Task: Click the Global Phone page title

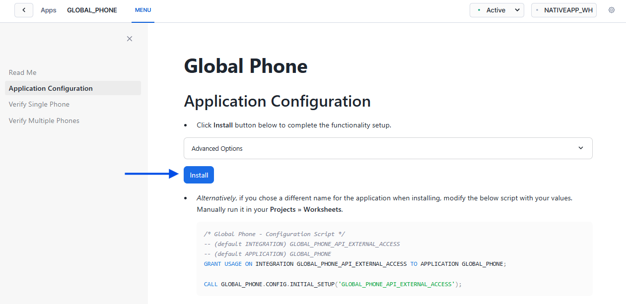Action: (x=246, y=66)
